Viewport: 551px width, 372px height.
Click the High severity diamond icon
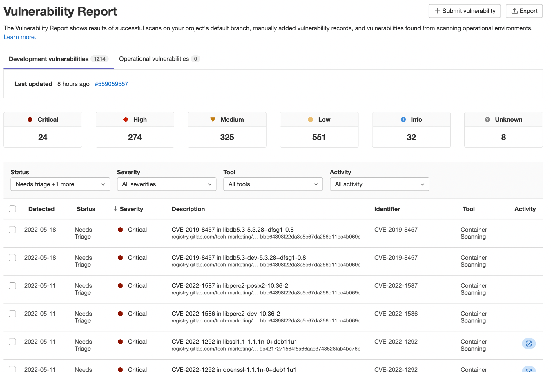125,119
